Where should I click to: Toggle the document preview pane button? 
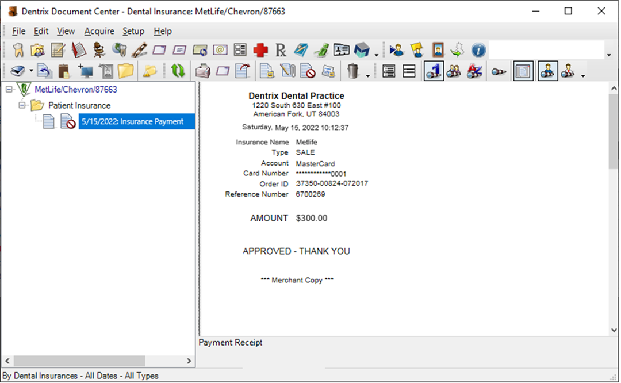[x=523, y=71]
